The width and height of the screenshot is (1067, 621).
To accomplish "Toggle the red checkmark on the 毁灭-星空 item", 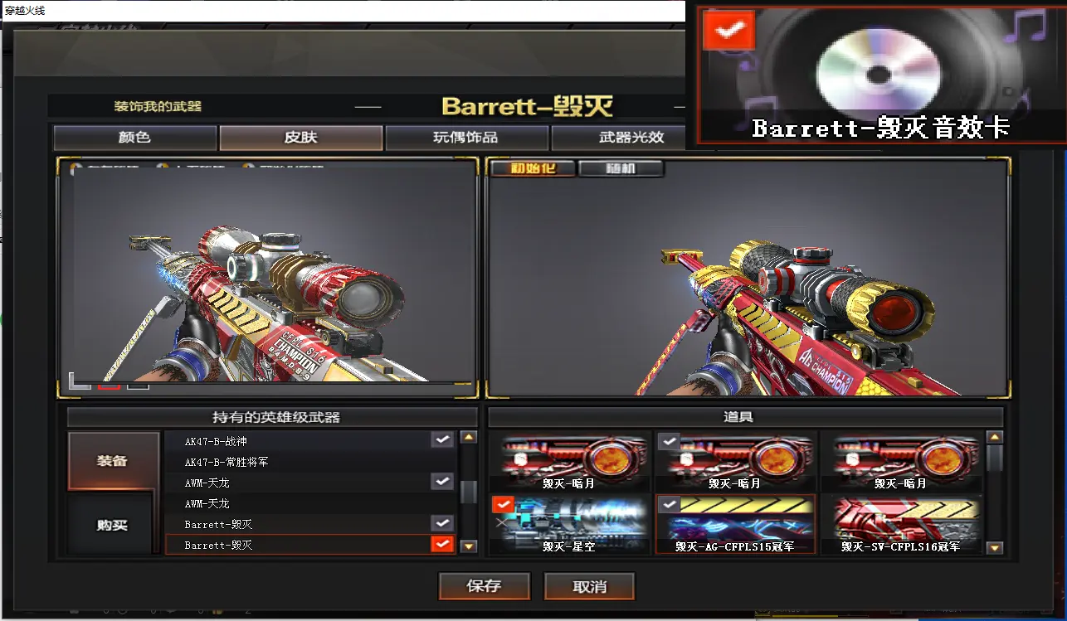I will click(503, 504).
